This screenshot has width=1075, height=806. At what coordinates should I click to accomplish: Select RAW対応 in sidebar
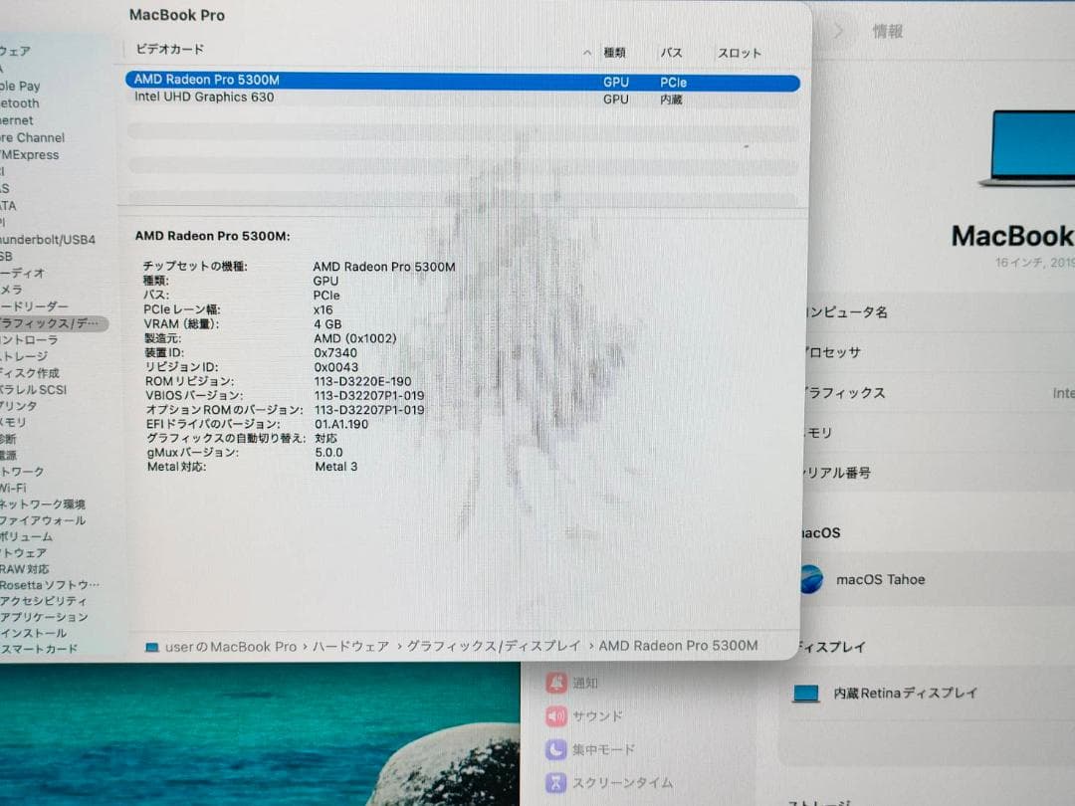tap(25, 569)
